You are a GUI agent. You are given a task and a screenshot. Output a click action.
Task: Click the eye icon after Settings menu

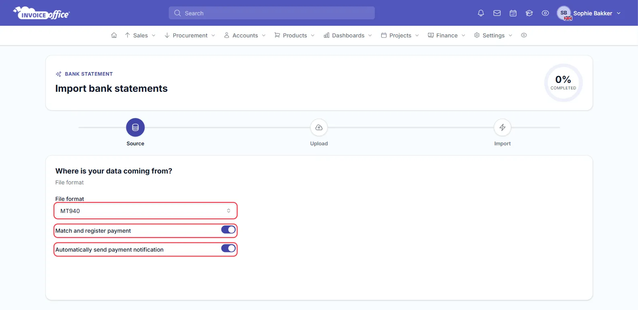click(524, 35)
